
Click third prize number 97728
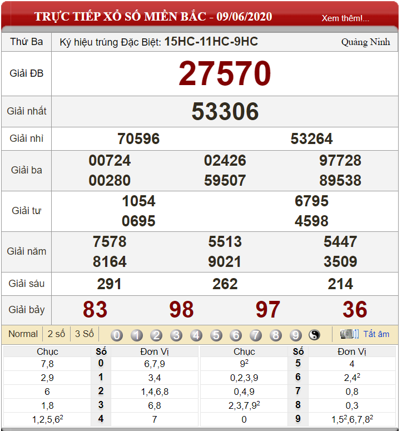tap(340, 161)
